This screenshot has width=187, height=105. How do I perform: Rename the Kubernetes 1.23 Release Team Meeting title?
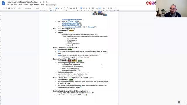tap(22, 2)
